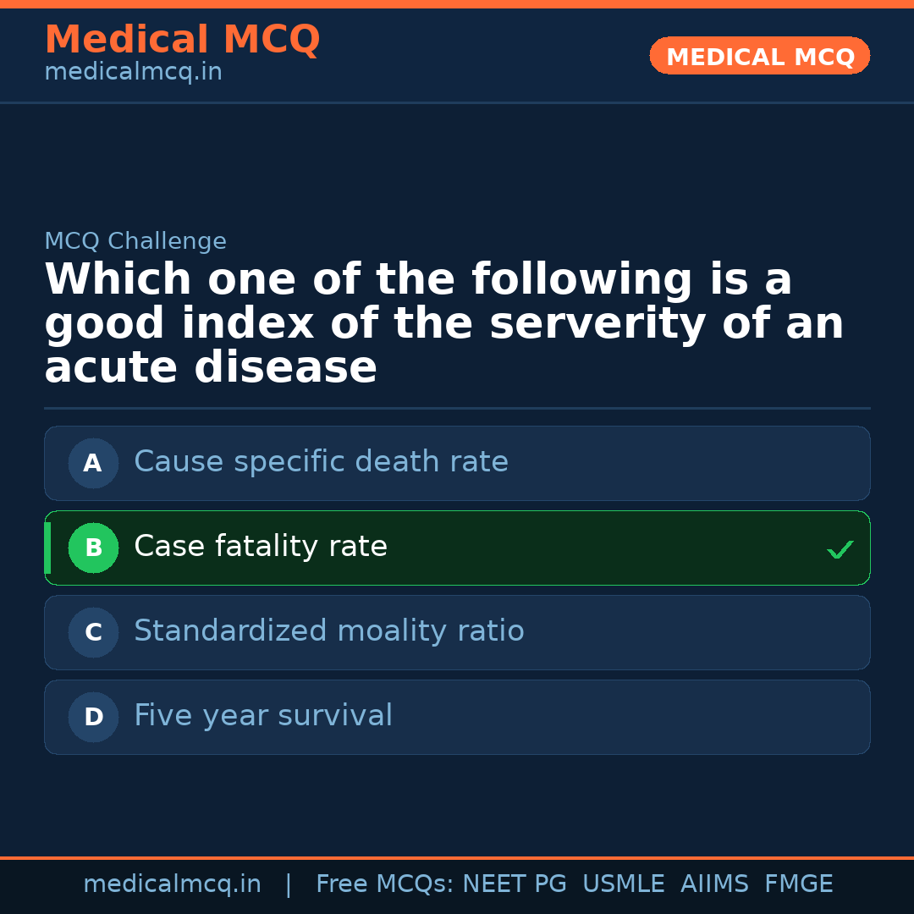Viewport: 914px width, 914px height.
Task: Switch to the 'USMLE' section
Action: 624,884
